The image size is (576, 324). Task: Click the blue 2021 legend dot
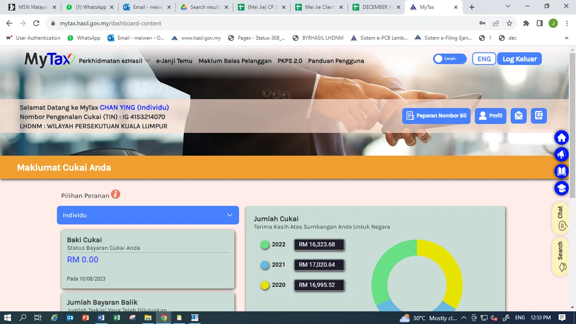tap(265, 265)
